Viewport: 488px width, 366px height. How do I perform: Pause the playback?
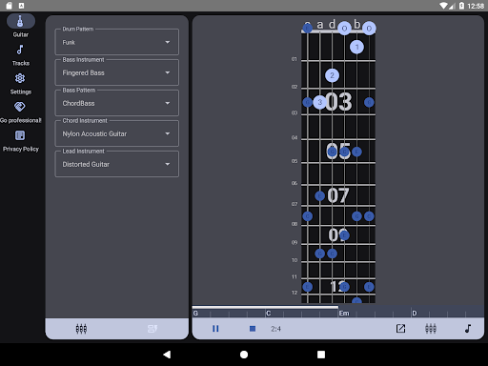(x=215, y=329)
